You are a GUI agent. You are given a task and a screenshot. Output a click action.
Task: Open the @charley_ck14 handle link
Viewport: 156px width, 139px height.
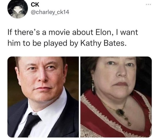pyautogui.click(x=50, y=12)
